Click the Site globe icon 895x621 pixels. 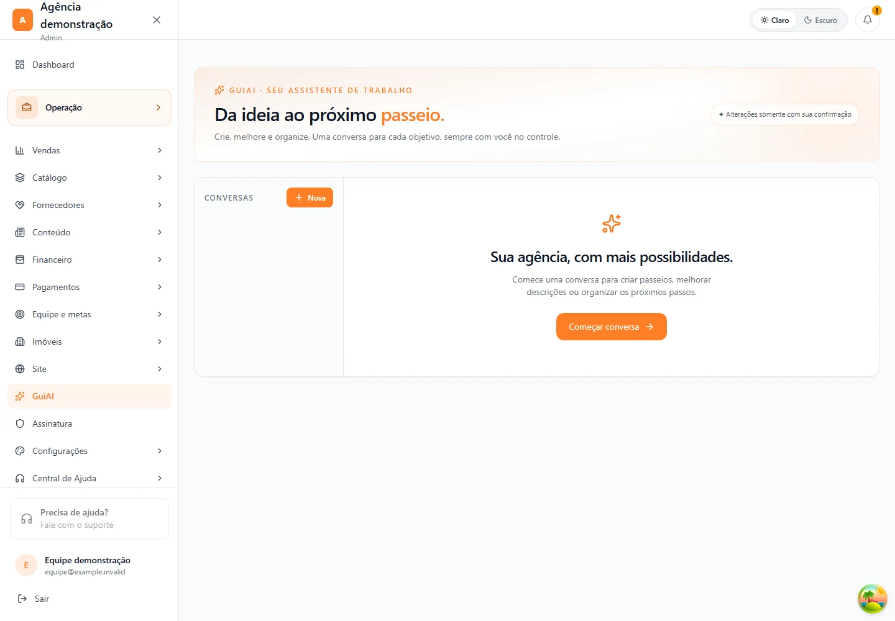20,369
